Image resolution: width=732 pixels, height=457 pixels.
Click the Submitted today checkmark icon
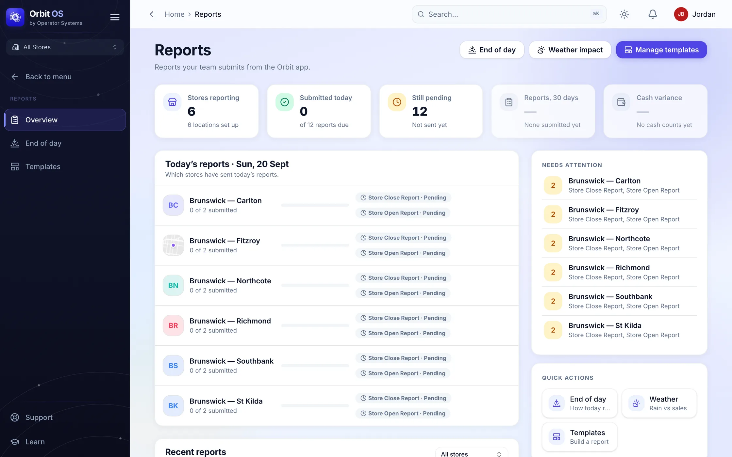[x=285, y=102]
